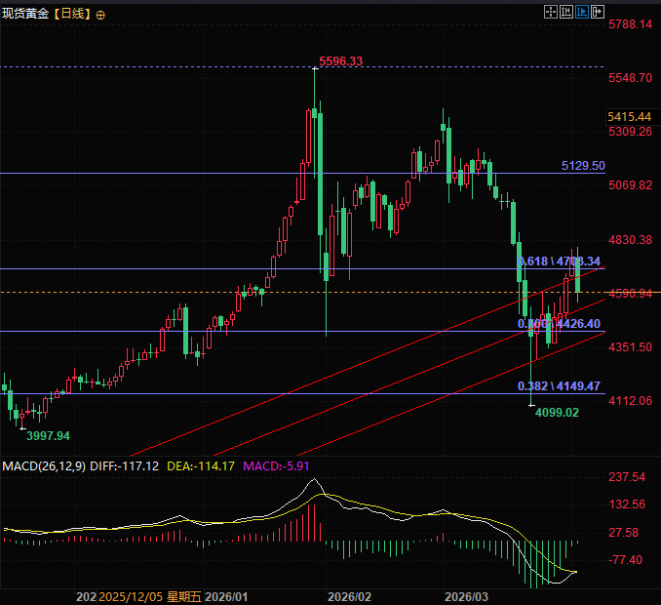Image resolution: width=661 pixels, height=605 pixels.
Task: Select the 3997.94 low price label
Action: pyautogui.click(x=48, y=436)
